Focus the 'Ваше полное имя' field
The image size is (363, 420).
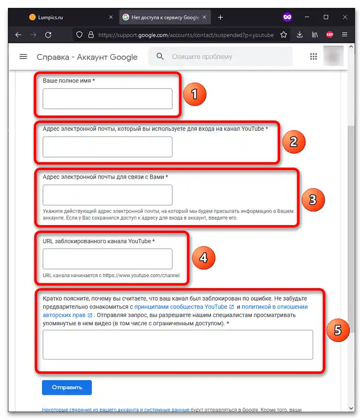coord(108,99)
